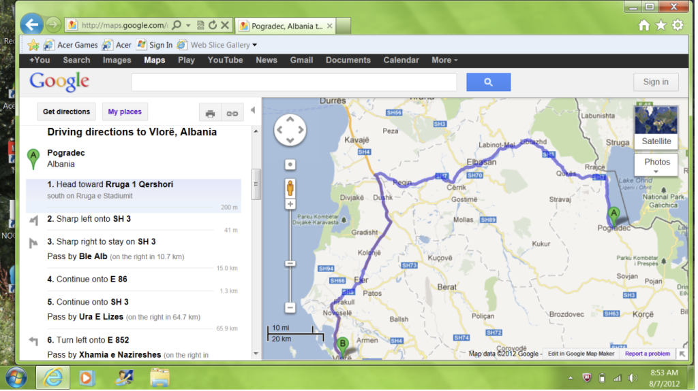Viewport: 698px width, 391px height.
Task: Click the browser Back arrow button
Action: pos(31,24)
